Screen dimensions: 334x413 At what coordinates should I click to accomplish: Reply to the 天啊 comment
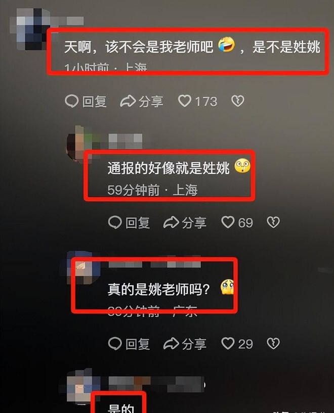tap(86, 101)
